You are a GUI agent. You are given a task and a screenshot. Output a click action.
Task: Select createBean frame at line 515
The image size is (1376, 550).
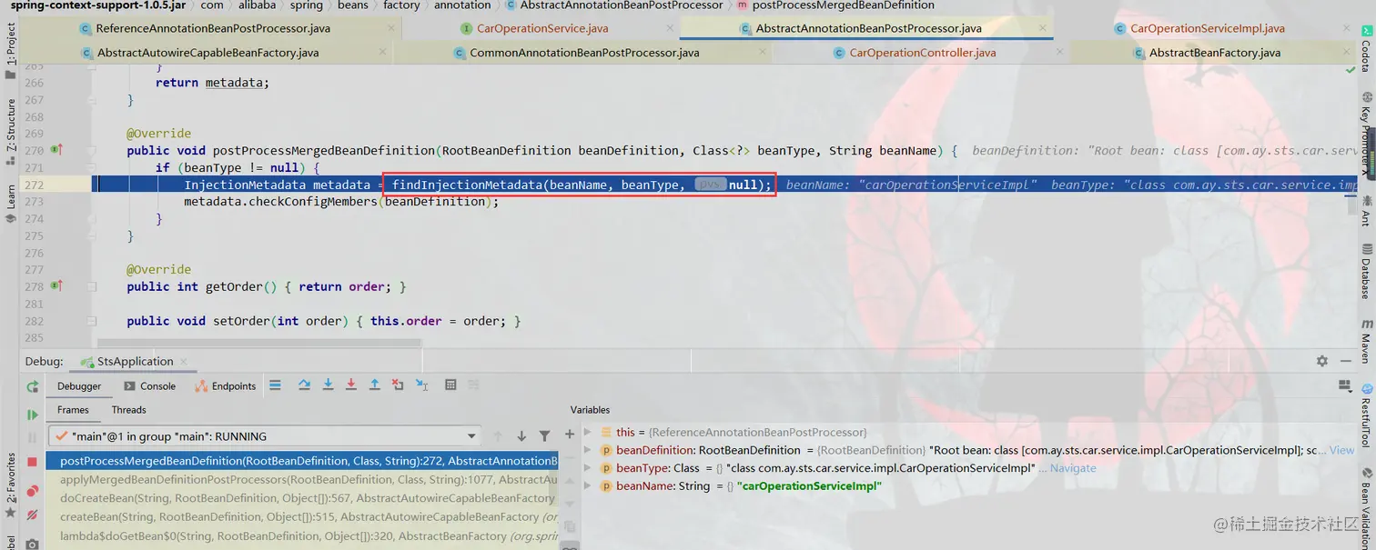pyautogui.click(x=302, y=517)
